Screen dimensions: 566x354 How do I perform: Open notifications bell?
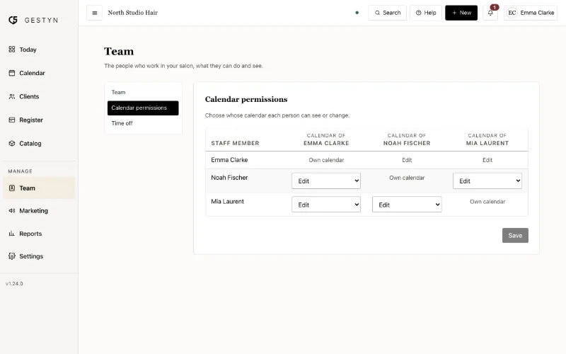coord(490,13)
